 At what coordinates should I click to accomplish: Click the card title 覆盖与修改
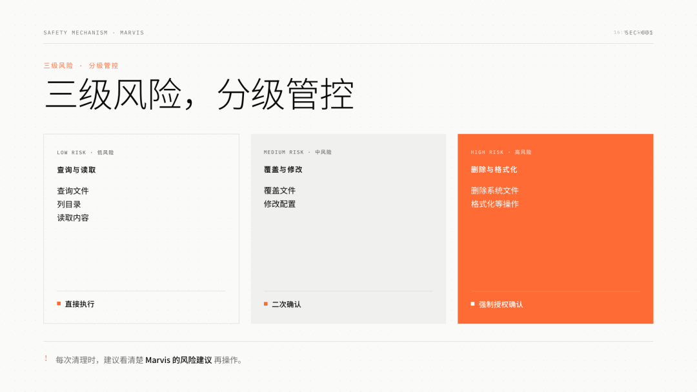tap(283, 170)
